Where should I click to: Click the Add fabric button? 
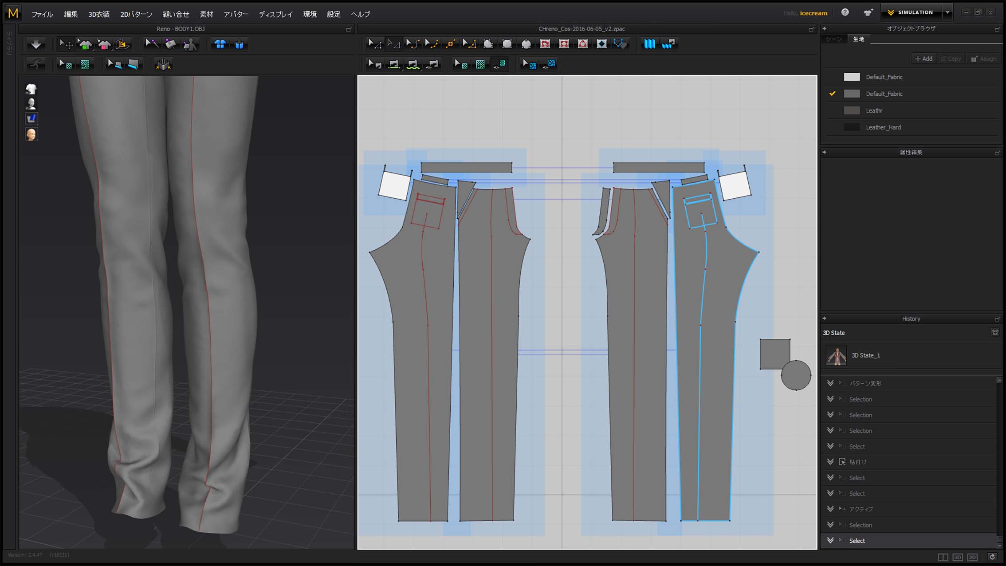pos(924,59)
